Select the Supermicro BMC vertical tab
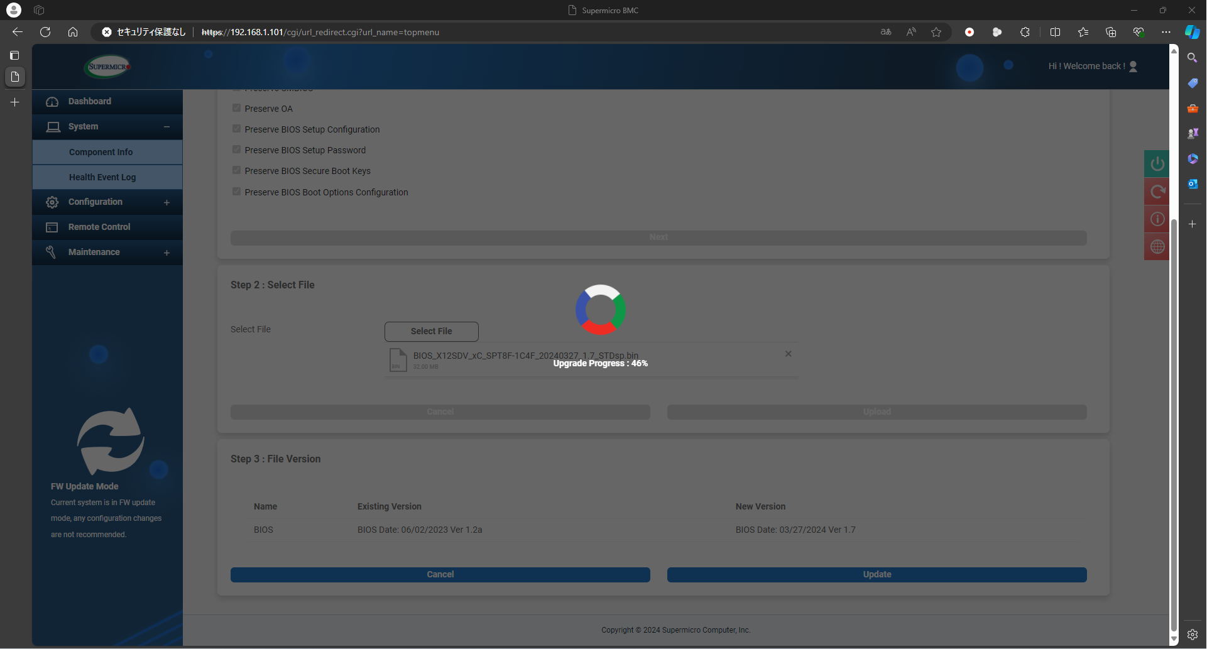The image size is (1207, 649). 15,77
